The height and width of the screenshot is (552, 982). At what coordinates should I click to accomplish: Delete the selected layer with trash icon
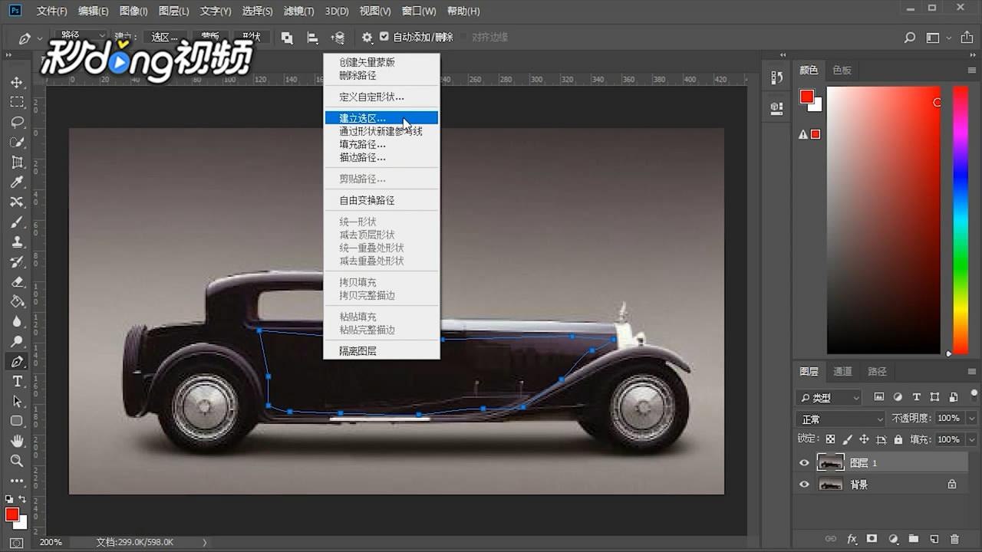pos(955,539)
